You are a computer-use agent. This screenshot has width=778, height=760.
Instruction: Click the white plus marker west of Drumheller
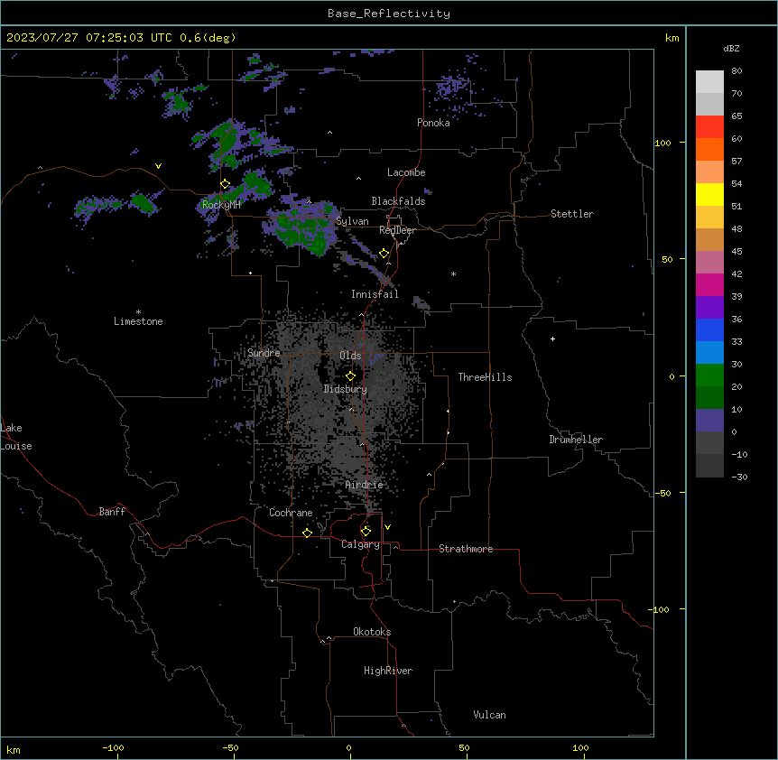(552, 338)
